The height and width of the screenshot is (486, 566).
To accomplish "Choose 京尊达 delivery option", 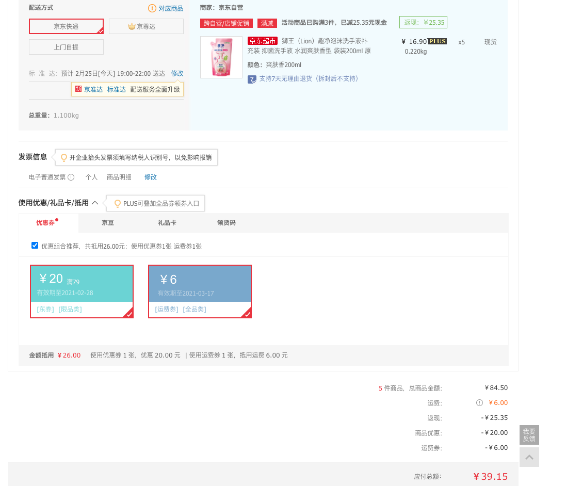I will [x=146, y=26].
